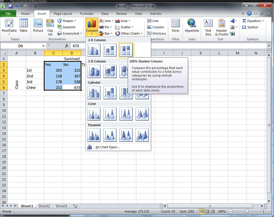The height and width of the screenshot is (217, 274).
Task: Click the zoom slider handle
Action: click(x=247, y=211)
